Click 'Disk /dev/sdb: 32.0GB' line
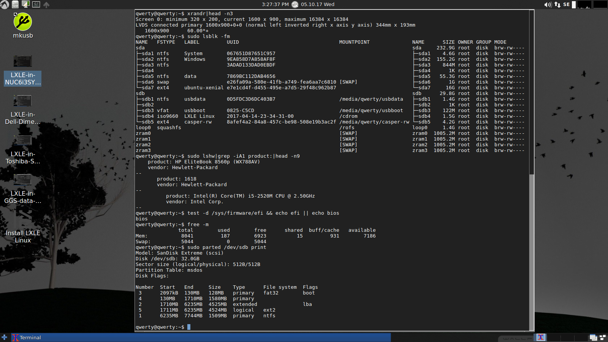The width and height of the screenshot is (608, 342). pyautogui.click(x=168, y=259)
